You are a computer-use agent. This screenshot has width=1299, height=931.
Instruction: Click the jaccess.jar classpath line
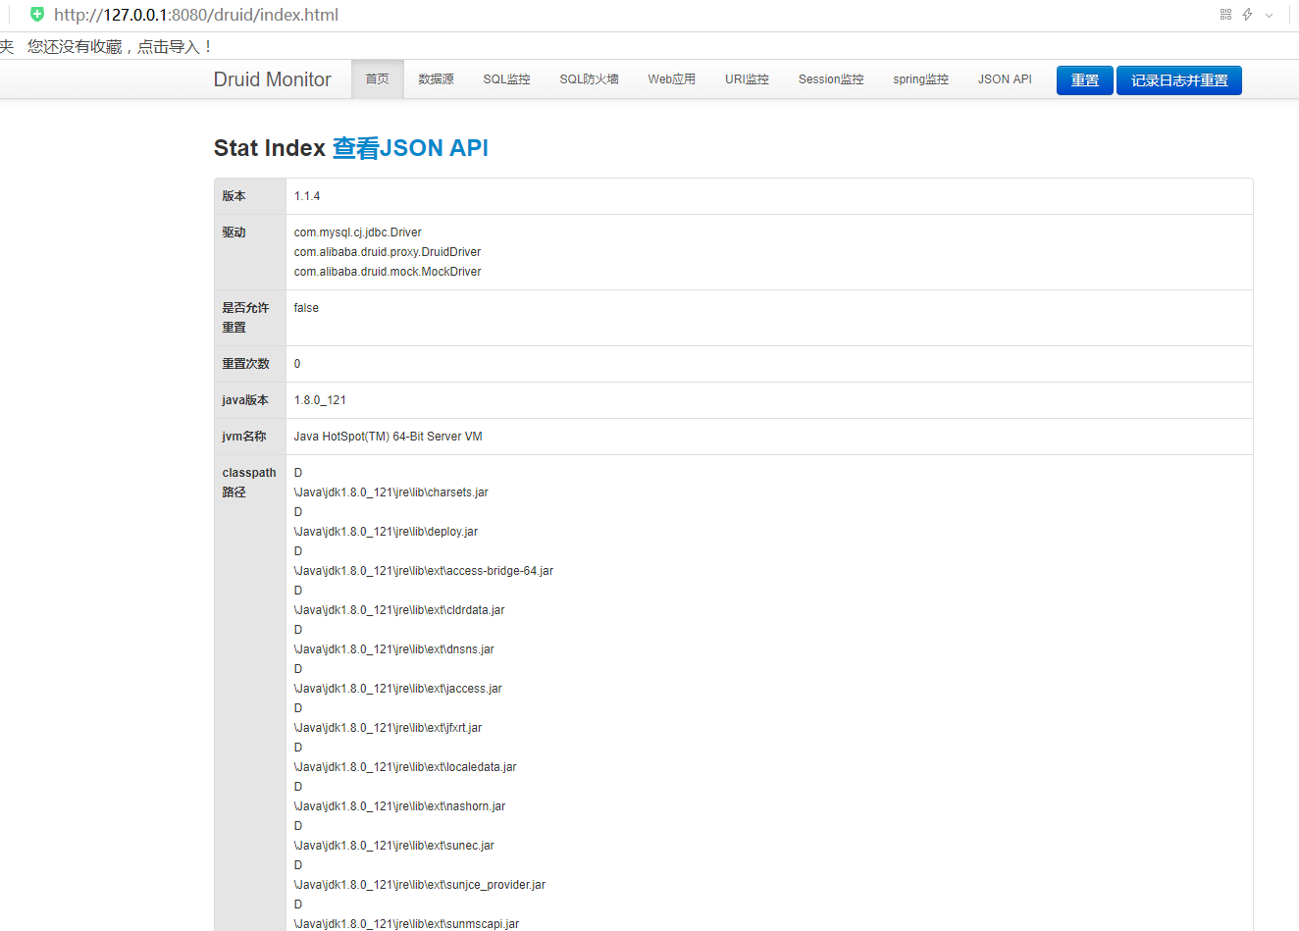[398, 689]
